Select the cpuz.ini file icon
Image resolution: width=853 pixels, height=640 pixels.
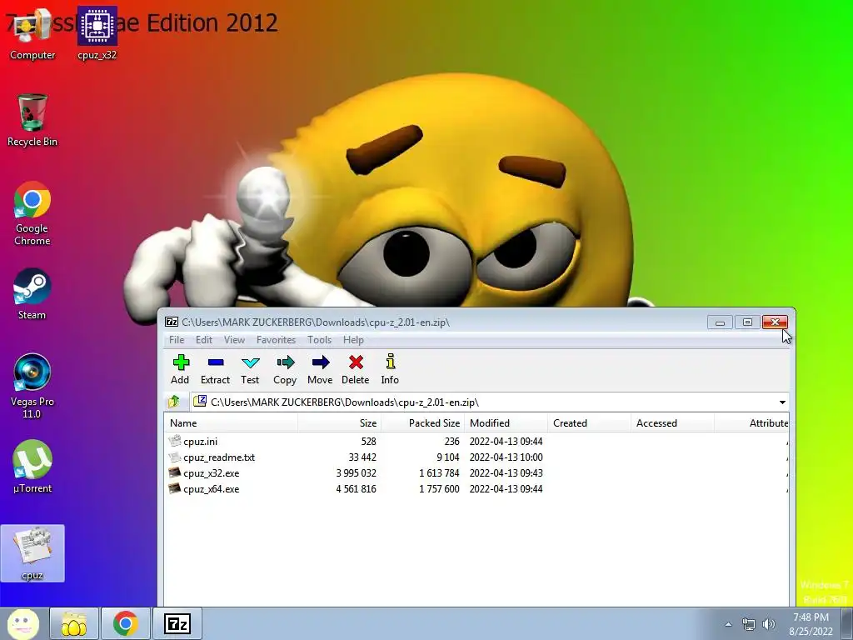click(175, 441)
